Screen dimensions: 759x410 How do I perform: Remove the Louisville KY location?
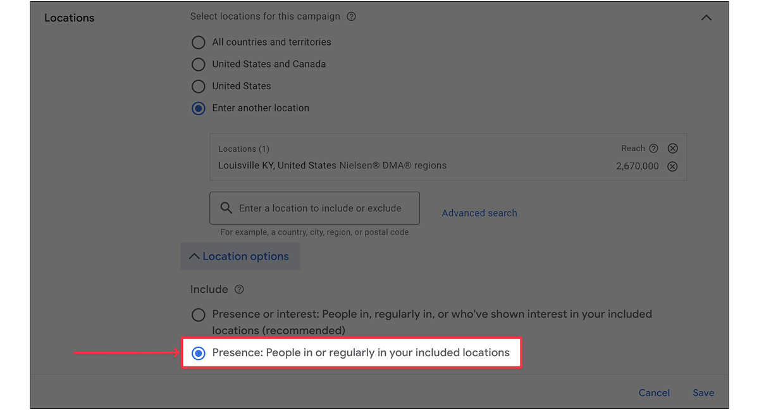(x=673, y=166)
